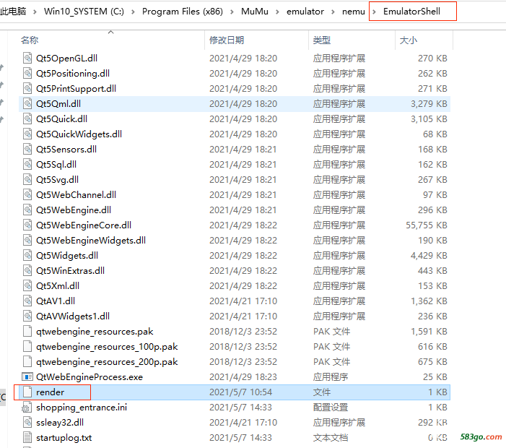Click the Qt5Qml.dll file icon
This screenshot has width=506, height=448.
pyautogui.click(x=27, y=104)
